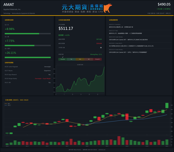Open the first Jim Cramer AMAT news headline

click(128, 40)
